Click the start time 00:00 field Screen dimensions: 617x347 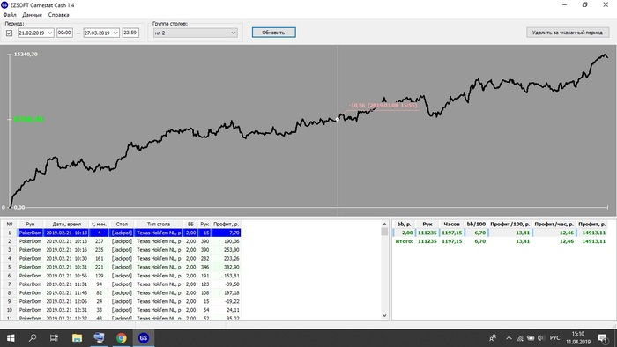pyautogui.click(x=64, y=33)
